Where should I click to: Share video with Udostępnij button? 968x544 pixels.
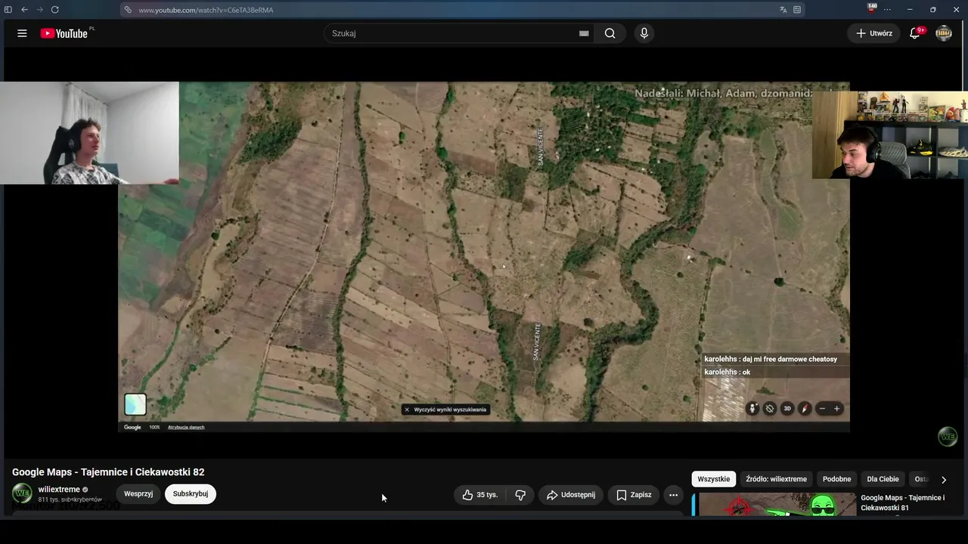coord(571,495)
